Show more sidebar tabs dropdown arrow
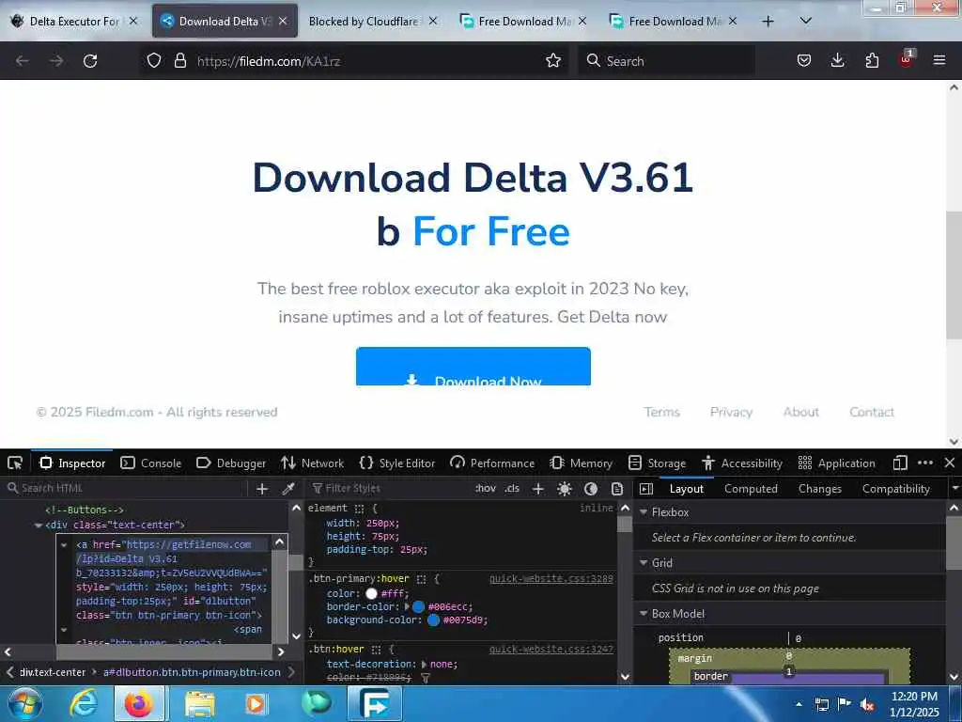The image size is (962, 722). (954, 489)
